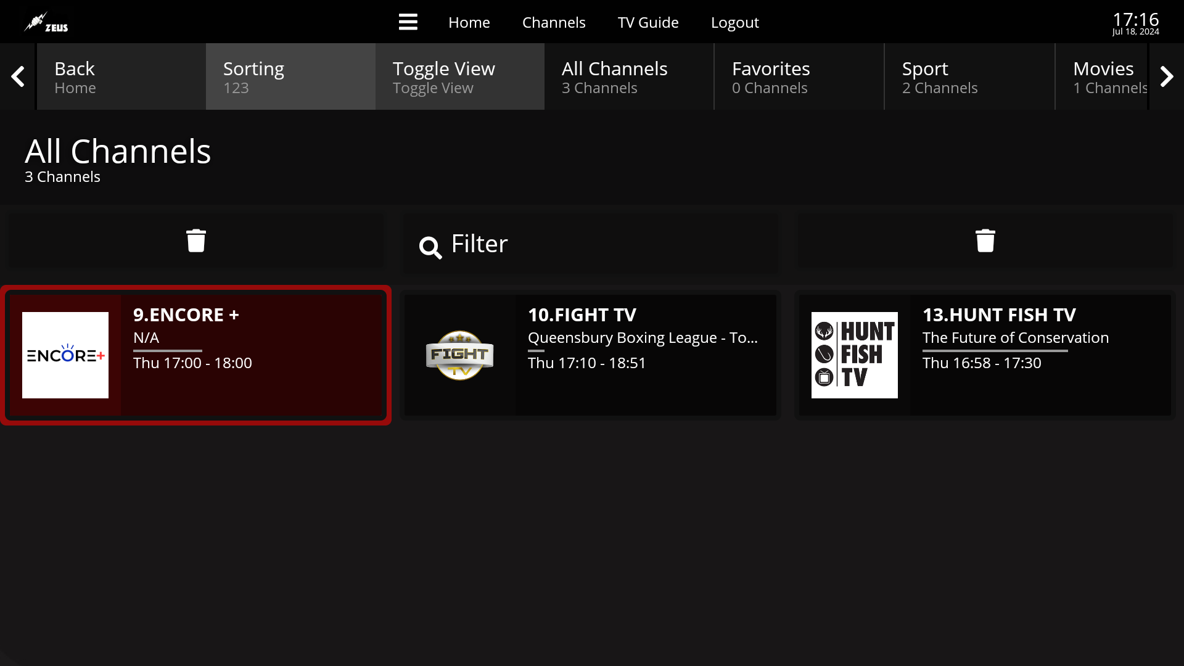Image resolution: width=1184 pixels, height=666 pixels.
Task: Open the Sorting 123 option
Action: (290, 76)
